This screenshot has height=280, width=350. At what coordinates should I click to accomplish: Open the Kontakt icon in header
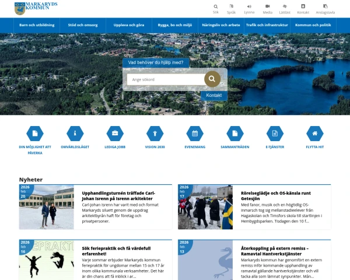coord(303,6)
